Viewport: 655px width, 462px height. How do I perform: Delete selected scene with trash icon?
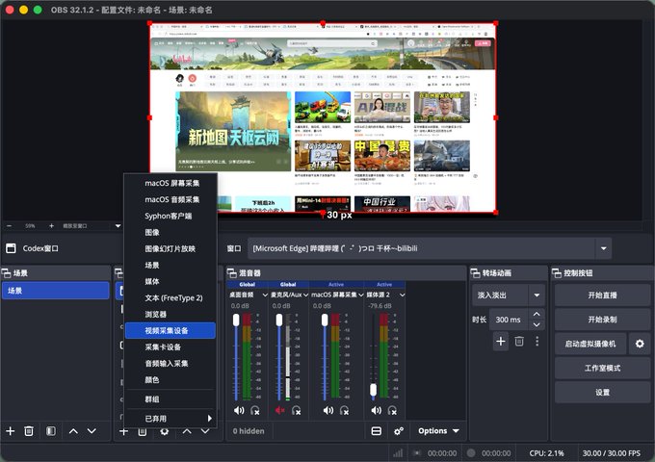[x=29, y=431]
